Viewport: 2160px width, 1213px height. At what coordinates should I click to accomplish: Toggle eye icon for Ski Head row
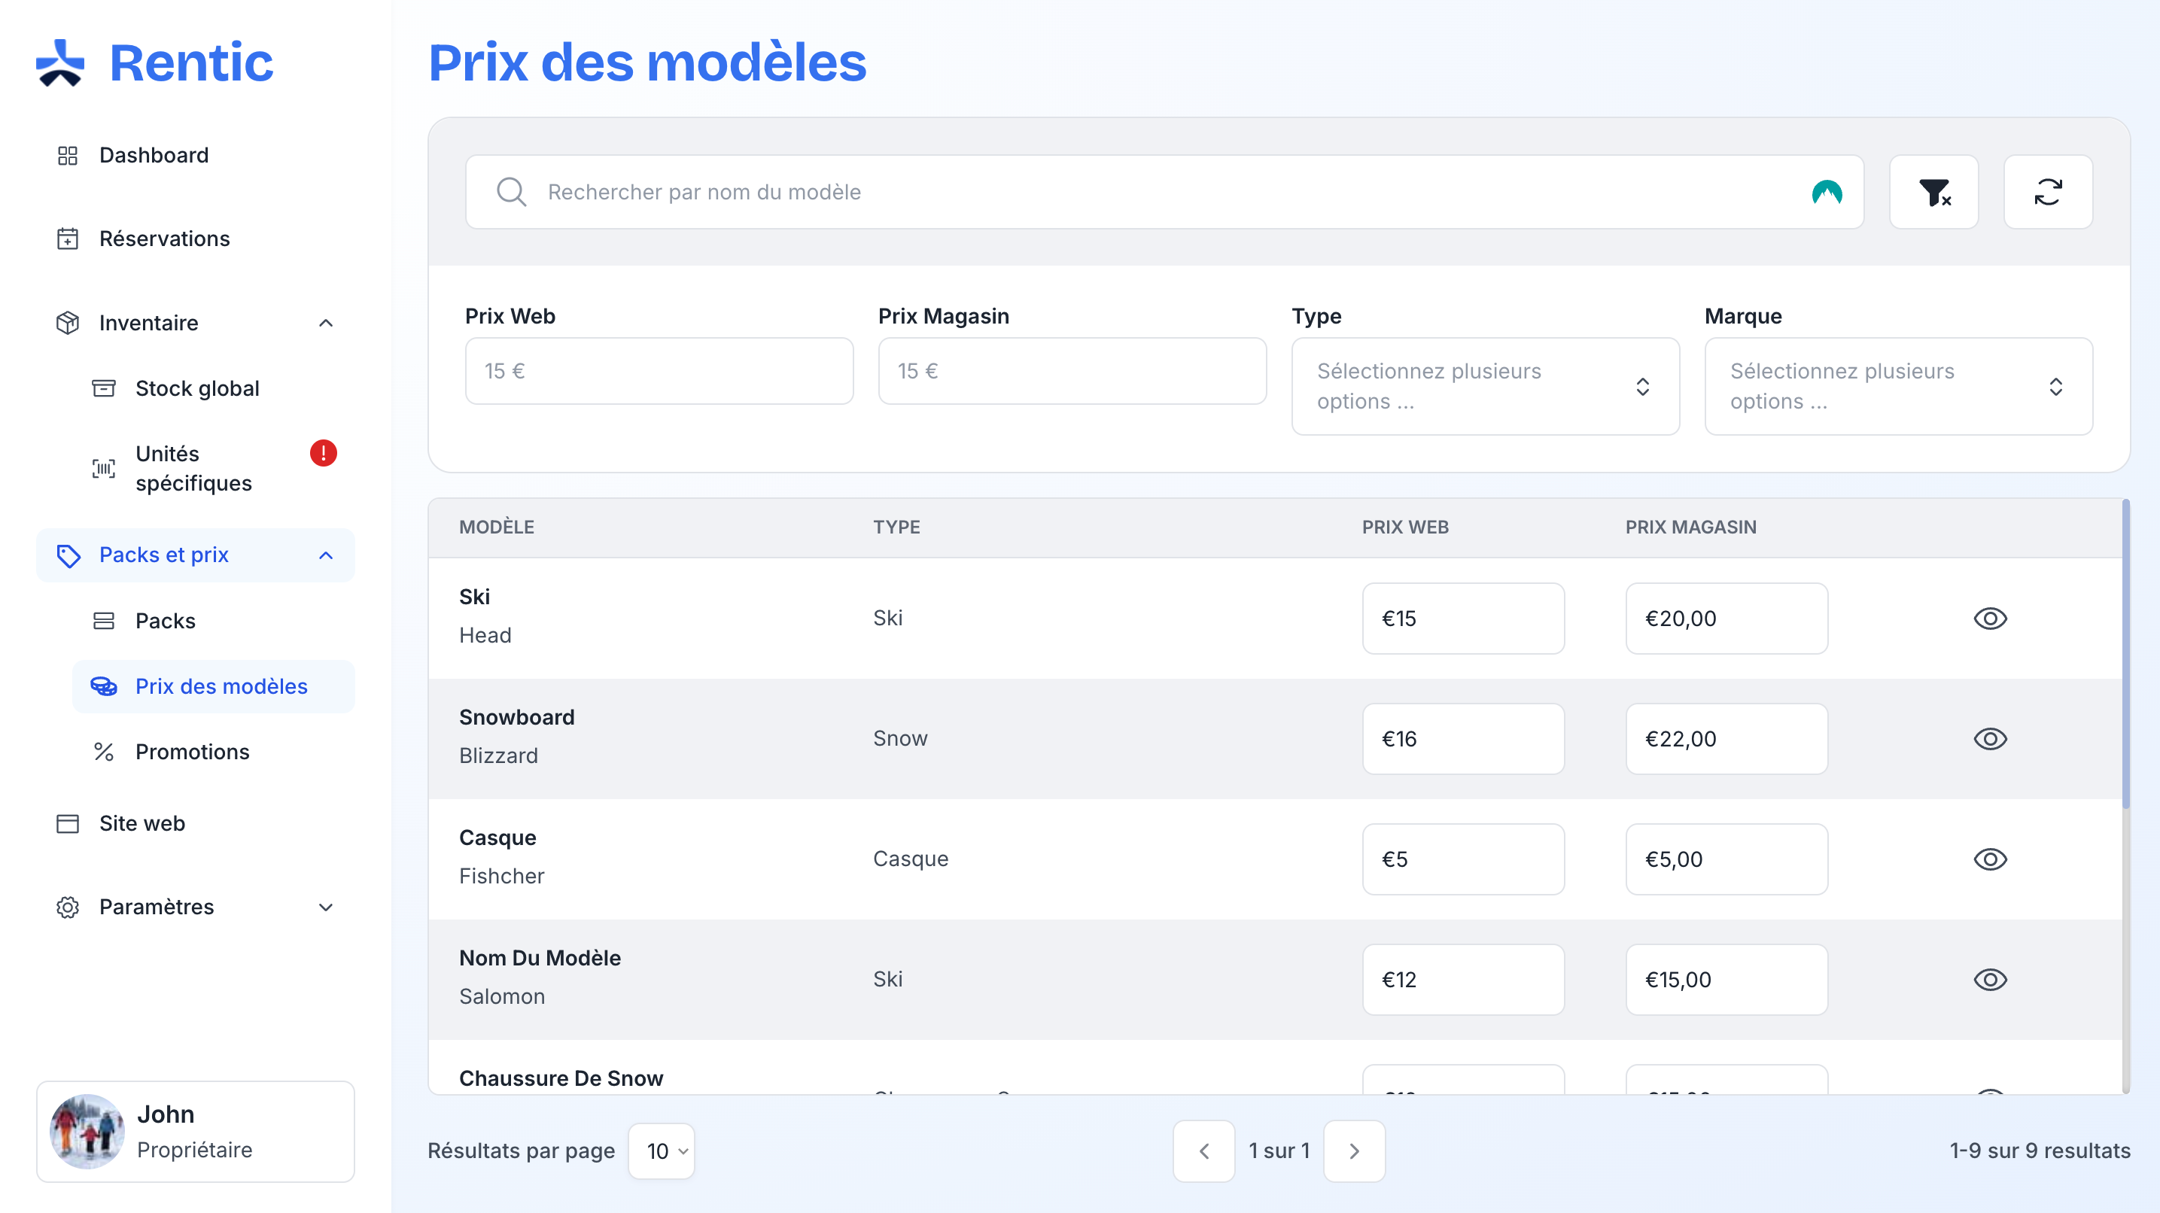pos(1990,619)
